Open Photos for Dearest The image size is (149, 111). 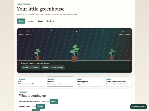35,67
